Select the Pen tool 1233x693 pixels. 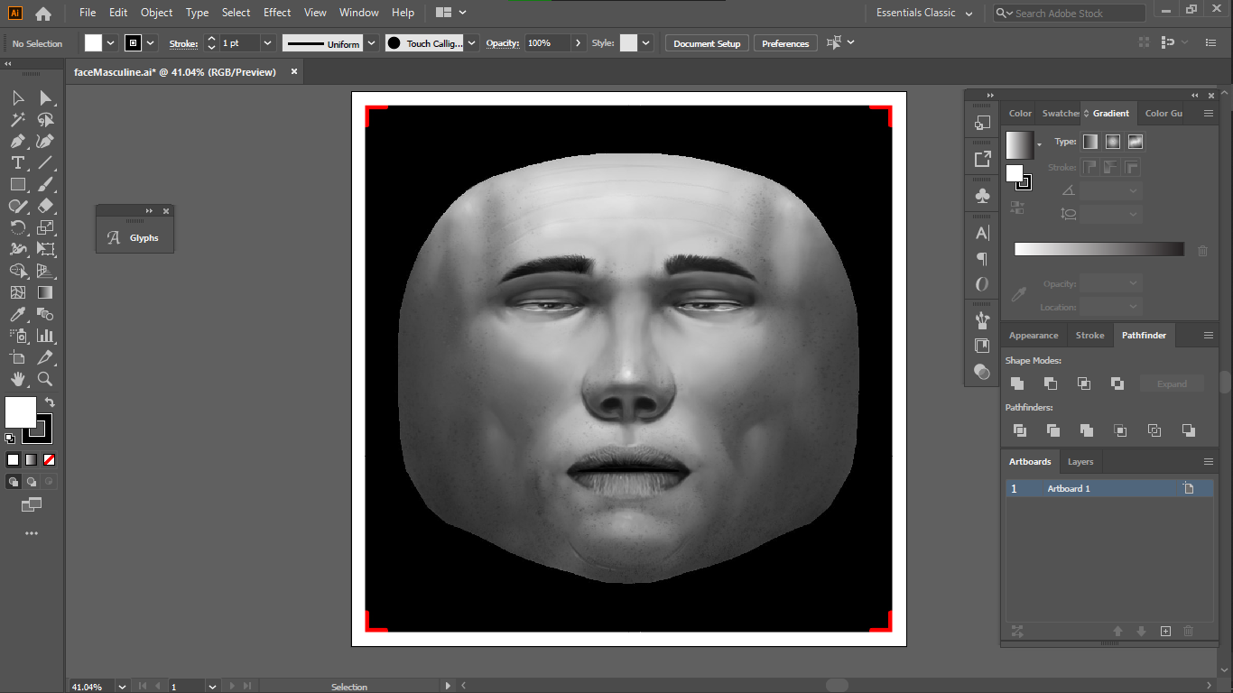coord(18,141)
